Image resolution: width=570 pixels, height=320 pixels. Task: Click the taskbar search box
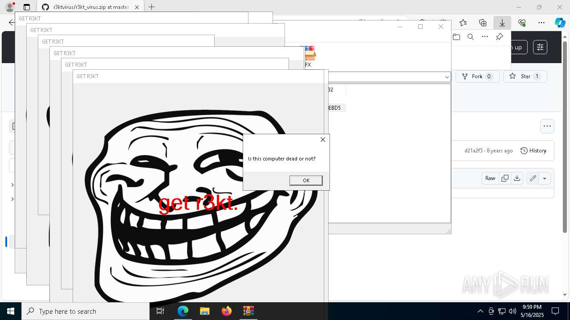85,311
